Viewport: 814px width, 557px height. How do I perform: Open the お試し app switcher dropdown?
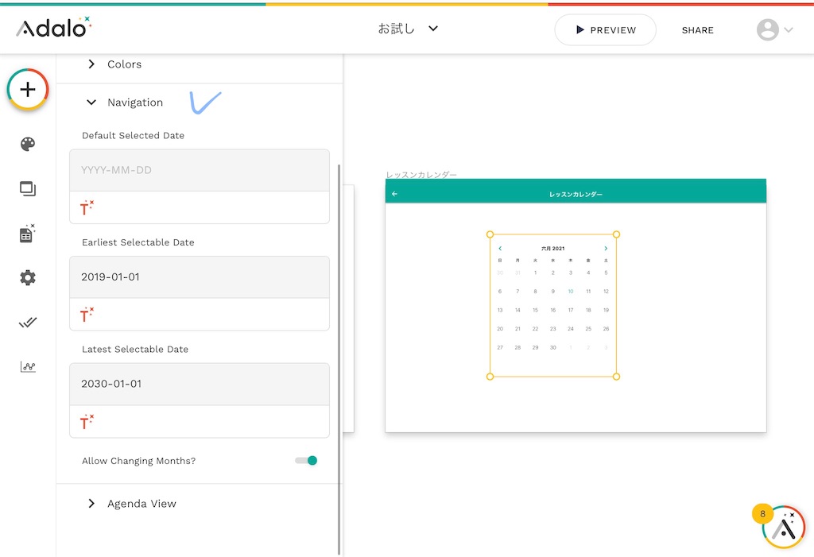click(408, 29)
